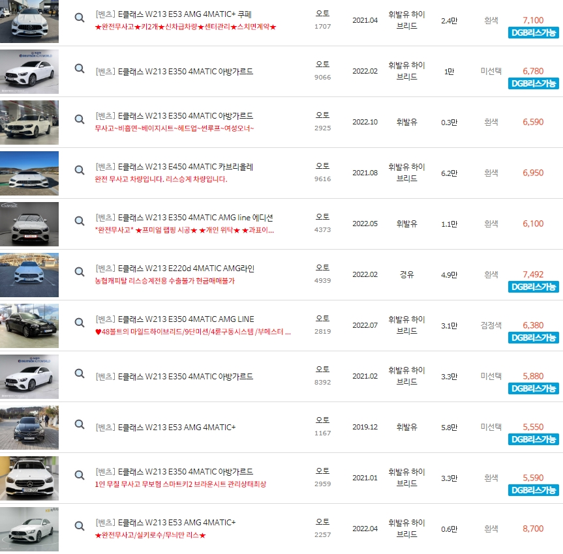This screenshot has width=563, height=554.
Task: Open thumbnail of 5,550 E53 AMG 4MATIC+
Action: [29, 428]
